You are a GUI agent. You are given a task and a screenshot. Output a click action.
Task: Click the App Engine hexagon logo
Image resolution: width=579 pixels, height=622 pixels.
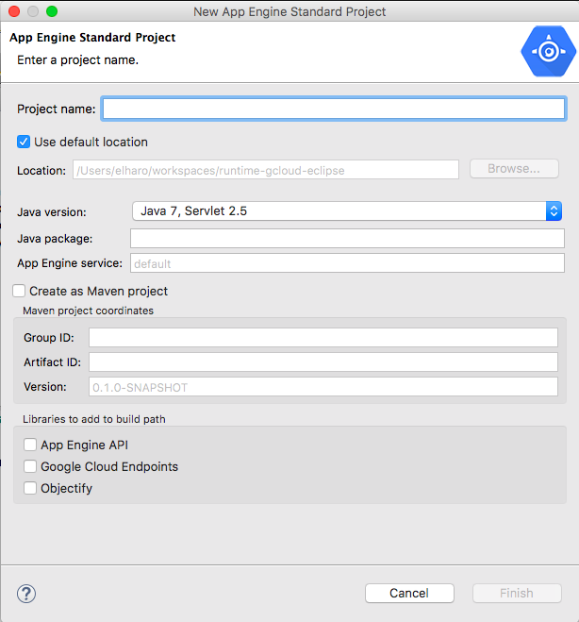[x=549, y=51]
